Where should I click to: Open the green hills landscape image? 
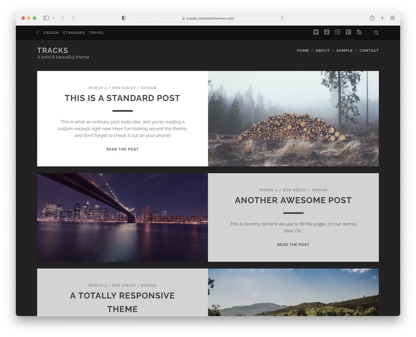293,292
